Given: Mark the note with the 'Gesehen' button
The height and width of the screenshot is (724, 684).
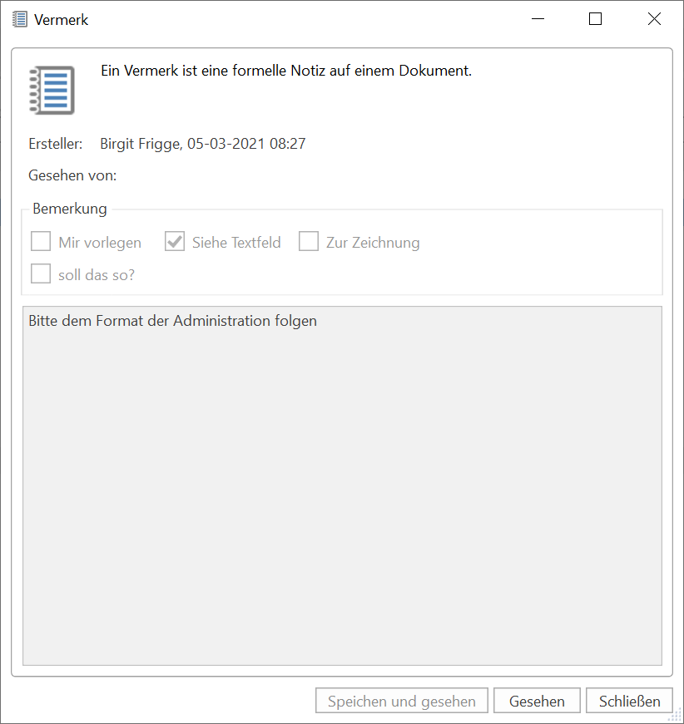Looking at the screenshot, I should point(537,701).
